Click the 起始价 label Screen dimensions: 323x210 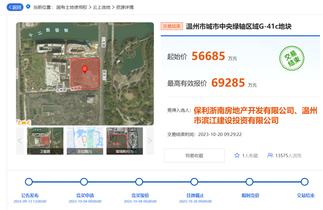click(x=177, y=57)
